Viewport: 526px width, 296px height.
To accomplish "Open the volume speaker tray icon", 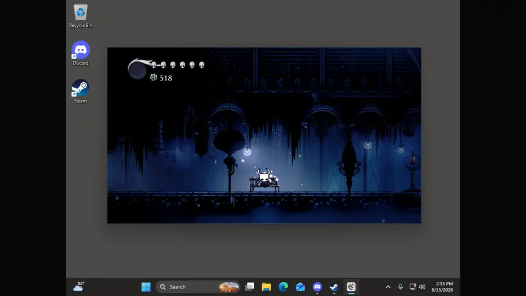I will click(422, 287).
